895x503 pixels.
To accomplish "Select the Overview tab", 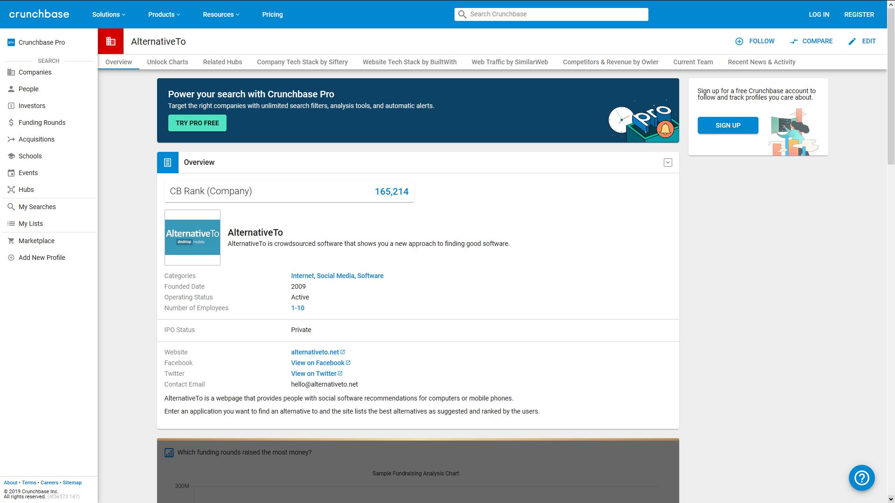I will pos(118,62).
